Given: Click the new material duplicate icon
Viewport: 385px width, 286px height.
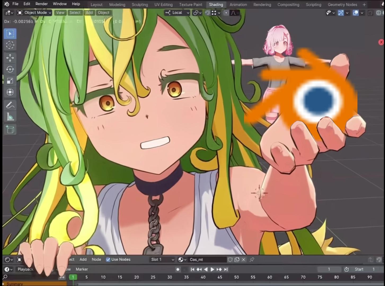Looking at the screenshot, I should coord(237,260).
